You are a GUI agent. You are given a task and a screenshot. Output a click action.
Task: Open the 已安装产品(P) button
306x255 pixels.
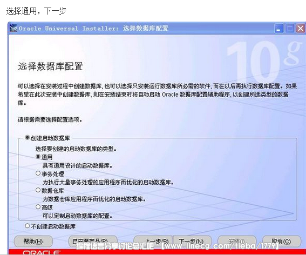point(93,241)
